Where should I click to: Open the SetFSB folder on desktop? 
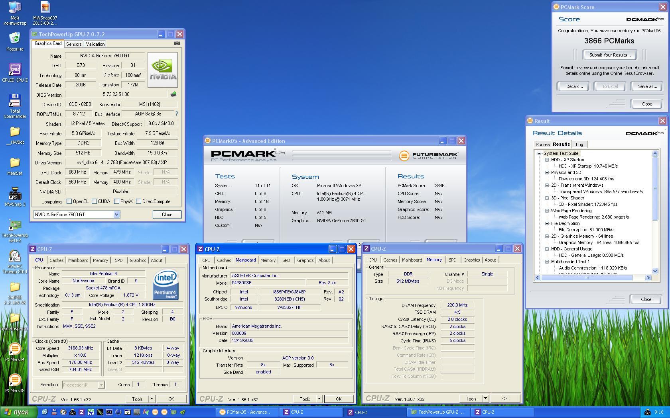(15, 293)
